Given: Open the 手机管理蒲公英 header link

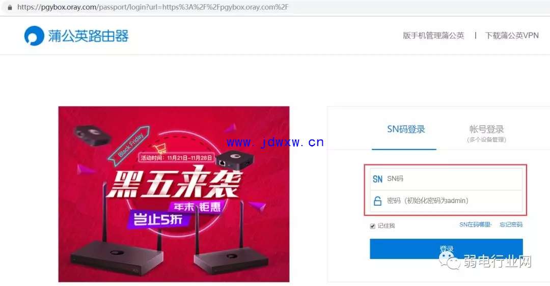Looking at the screenshot, I should [x=433, y=36].
